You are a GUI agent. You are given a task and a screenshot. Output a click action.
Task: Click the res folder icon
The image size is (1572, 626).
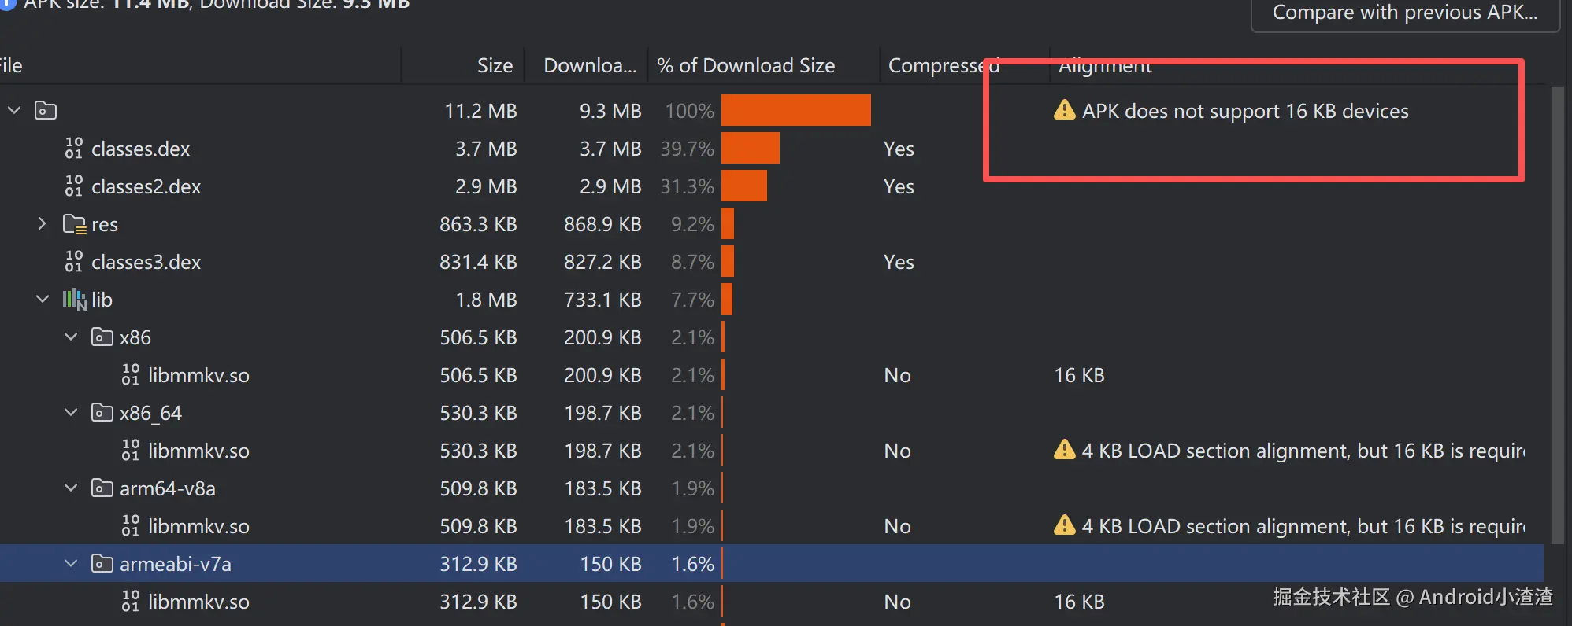coord(74,225)
